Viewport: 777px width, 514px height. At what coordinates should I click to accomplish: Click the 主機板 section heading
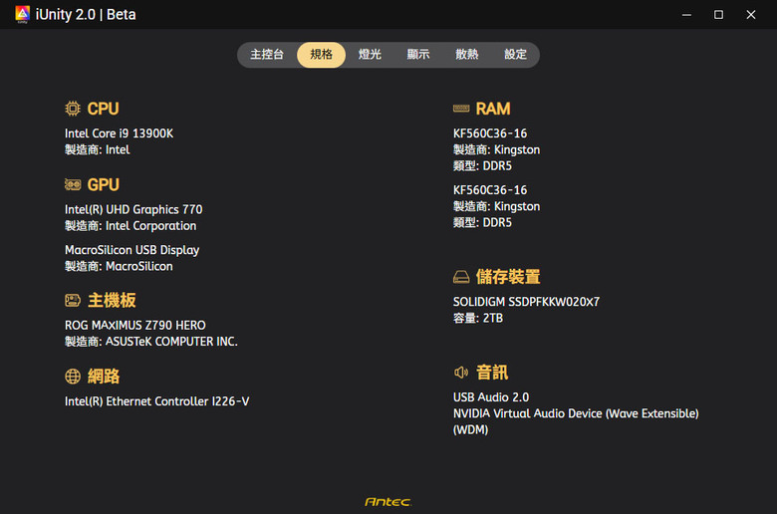(x=112, y=301)
